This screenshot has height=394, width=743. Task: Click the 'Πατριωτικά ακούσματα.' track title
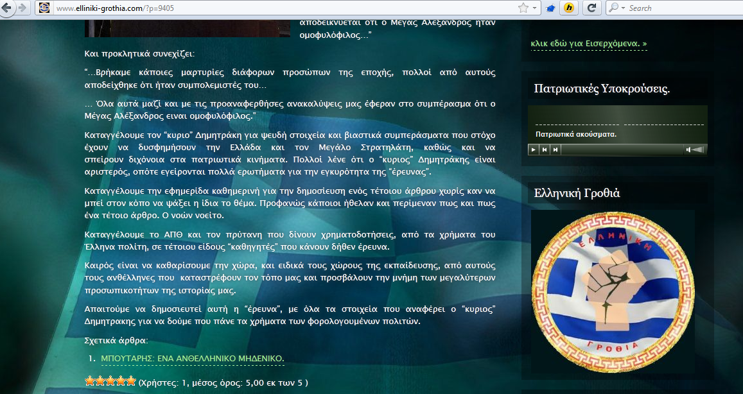[x=576, y=134]
